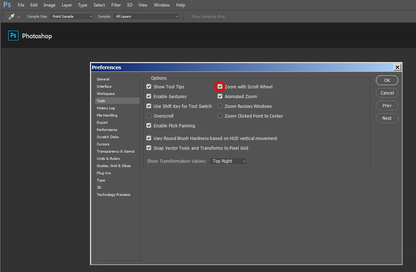Click the Photoshop Ps logo in the menu bar
Image resolution: width=416 pixels, height=272 pixels.
(7, 5)
